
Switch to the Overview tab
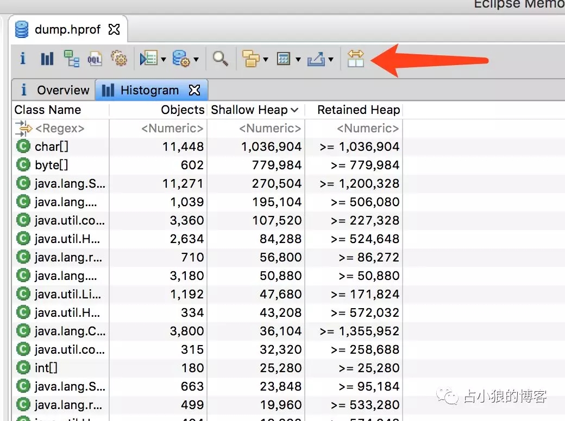click(54, 90)
